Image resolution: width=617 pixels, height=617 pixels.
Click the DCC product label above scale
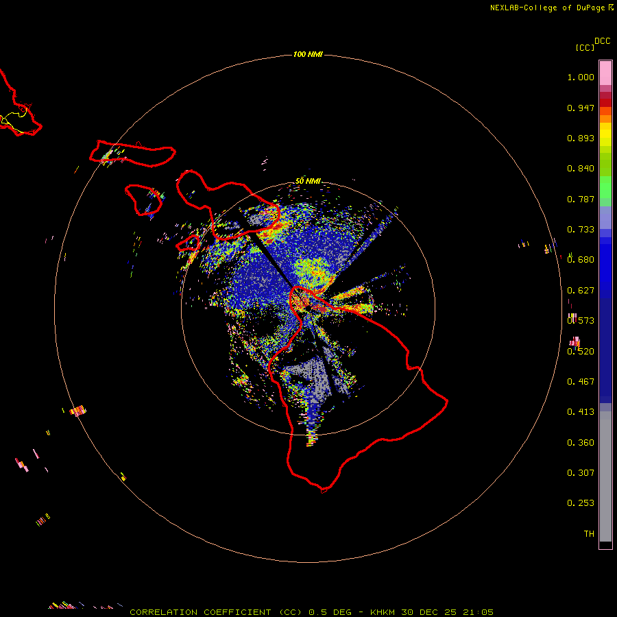click(603, 41)
